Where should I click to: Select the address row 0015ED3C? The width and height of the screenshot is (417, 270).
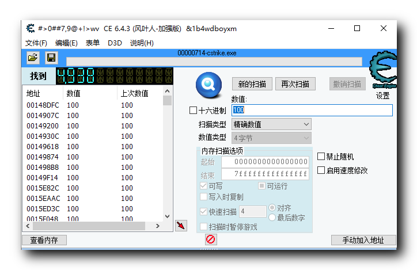click(x=93, y=209)
